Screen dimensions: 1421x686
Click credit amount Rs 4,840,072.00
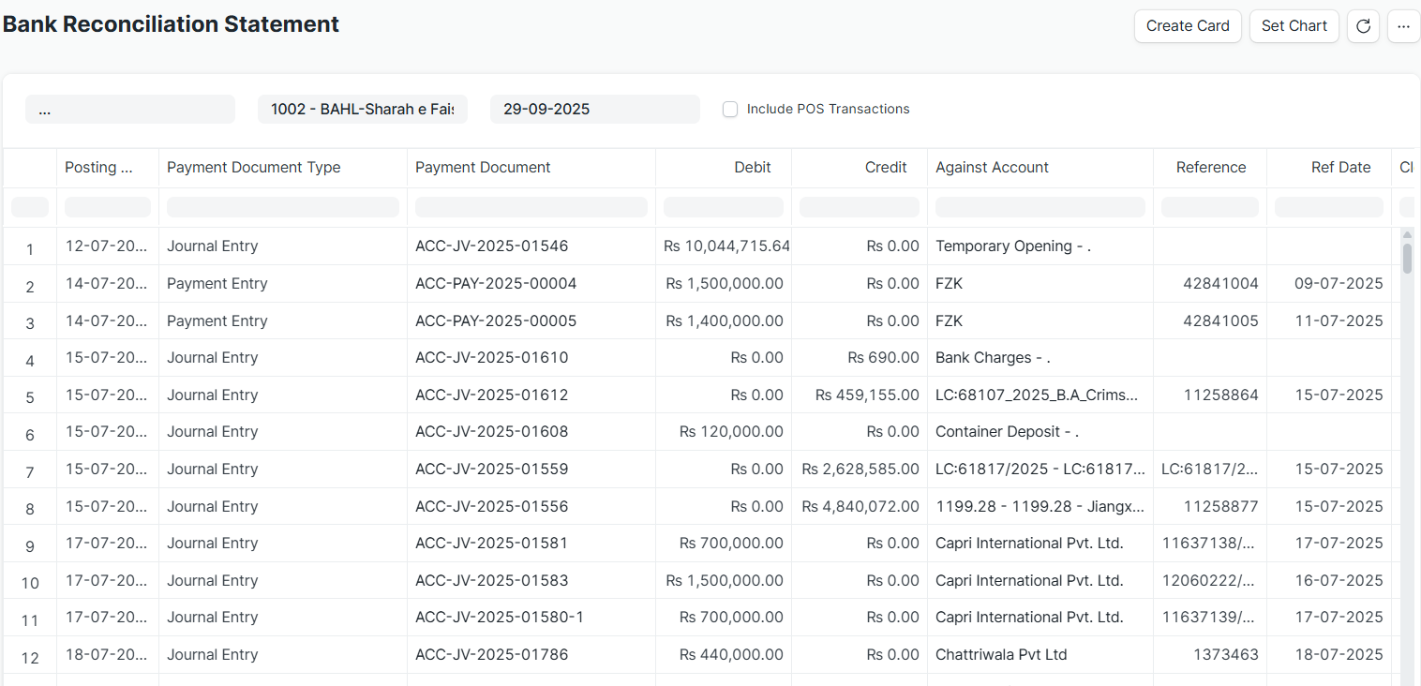pyautogui.click(x=860, y=507)
